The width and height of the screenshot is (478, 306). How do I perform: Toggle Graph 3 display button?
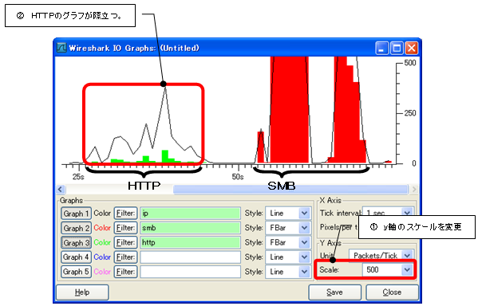(x=76, y=243)
